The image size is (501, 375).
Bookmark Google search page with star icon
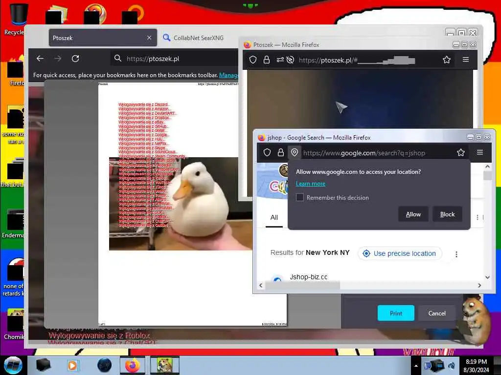[x=461, y=153]
